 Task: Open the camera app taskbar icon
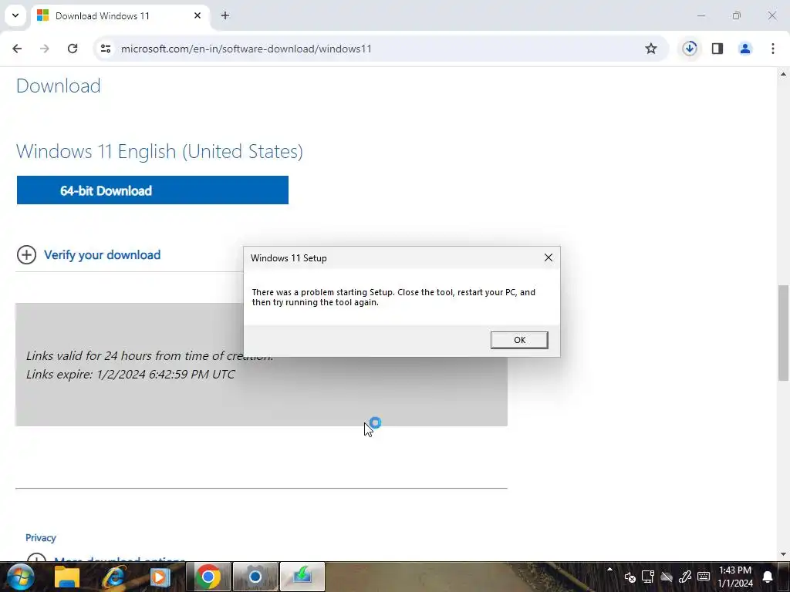[x=255, y=577]
